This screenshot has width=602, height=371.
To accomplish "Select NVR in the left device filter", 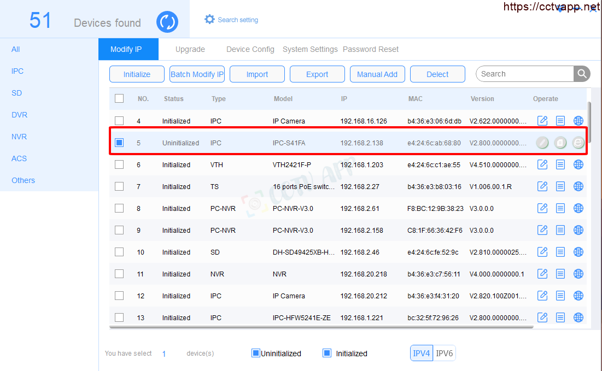I will point(19,137).
